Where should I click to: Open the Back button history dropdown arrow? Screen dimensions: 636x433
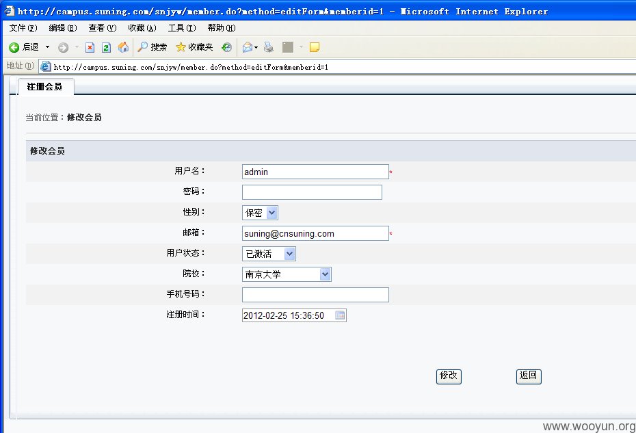[x=47, y=47]
